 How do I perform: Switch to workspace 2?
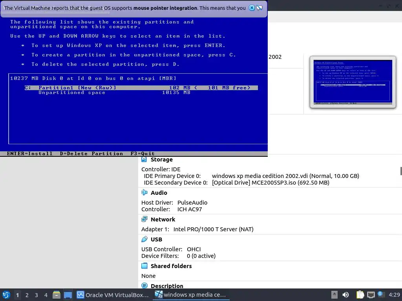27,295
